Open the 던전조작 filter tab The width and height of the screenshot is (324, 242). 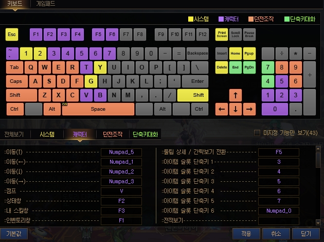pyautogui.click(x=113, y=134)
